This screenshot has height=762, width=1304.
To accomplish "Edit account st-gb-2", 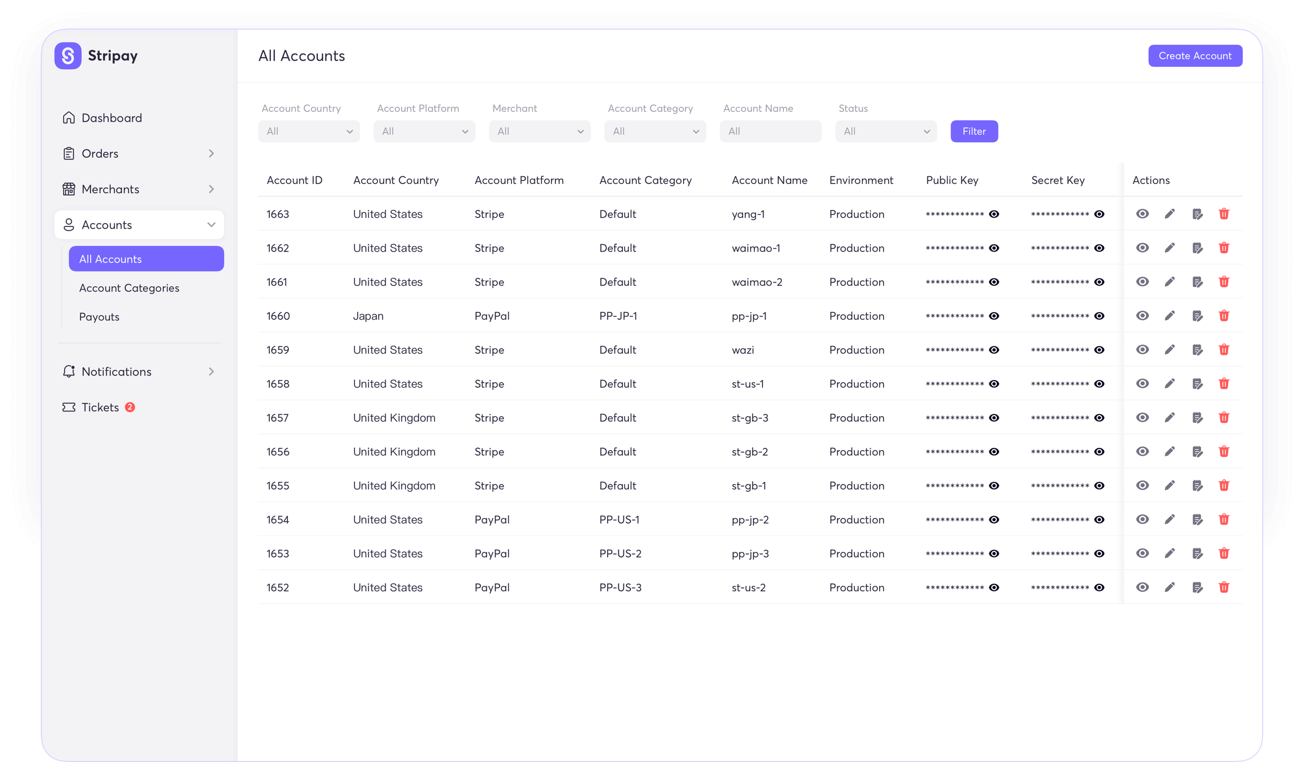I will 1170,452.
